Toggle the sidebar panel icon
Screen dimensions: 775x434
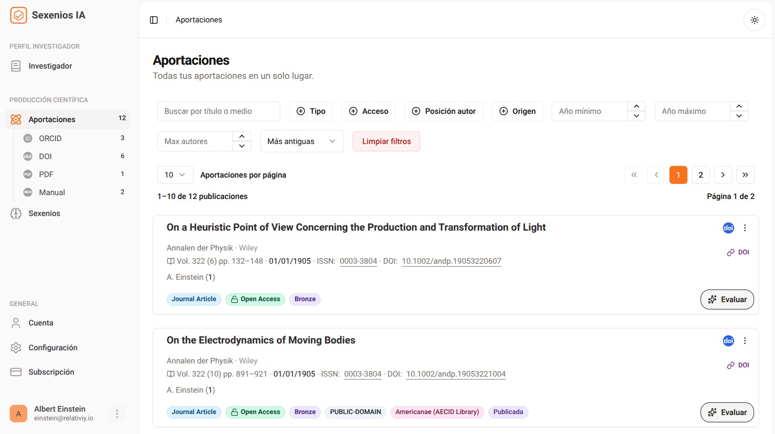[154, 20]
